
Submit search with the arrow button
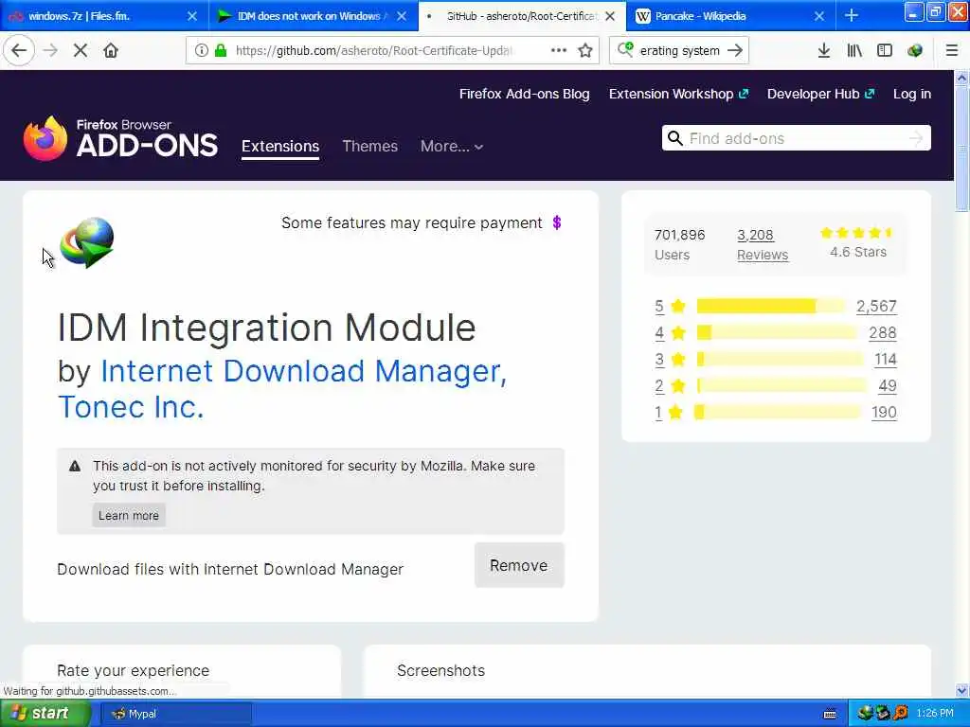tap(735, 51)
